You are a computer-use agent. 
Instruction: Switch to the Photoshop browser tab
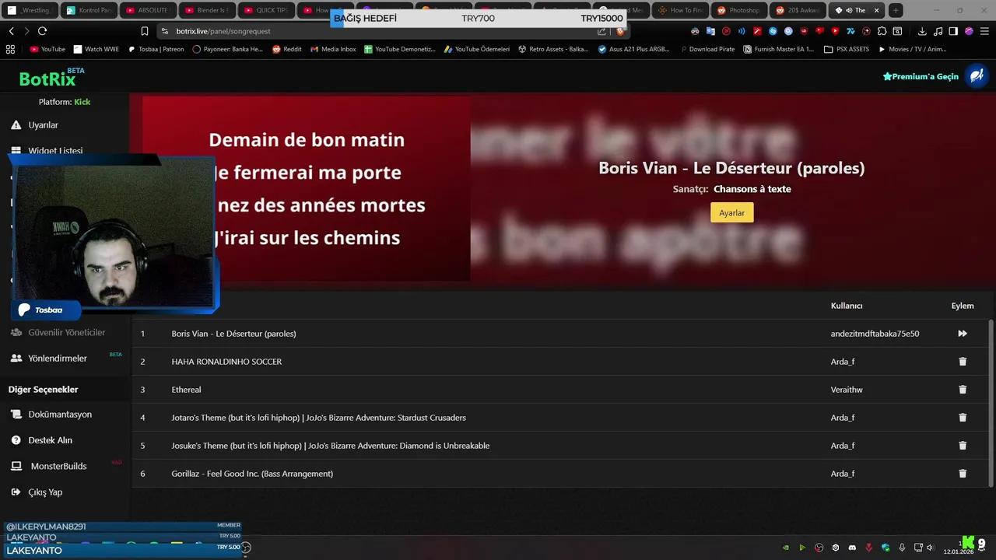click(738, 10)
